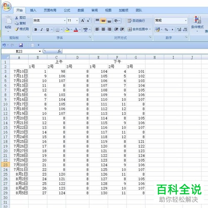Align text right
Viewport: 208px width, 208px height.
click(109, 29)
